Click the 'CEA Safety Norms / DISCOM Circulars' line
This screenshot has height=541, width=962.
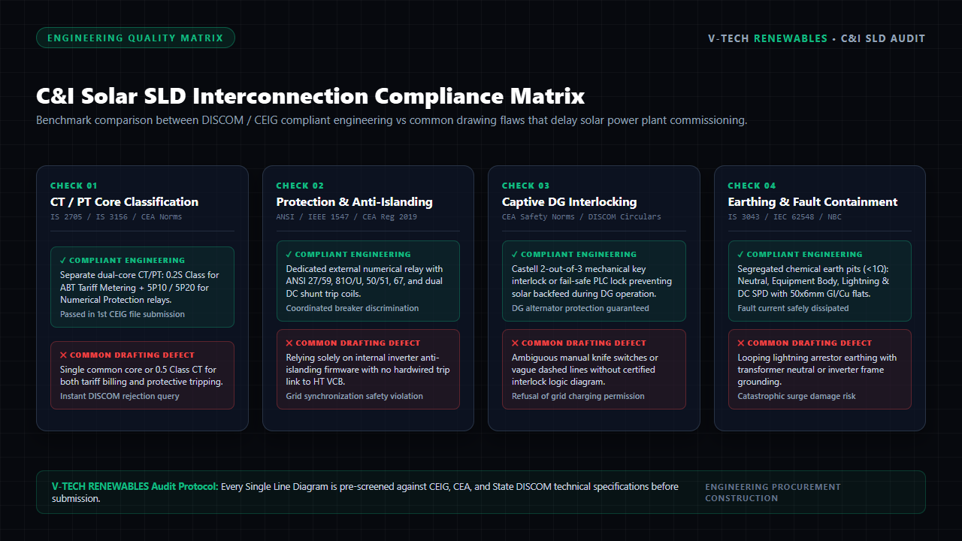tap(582, 217)
